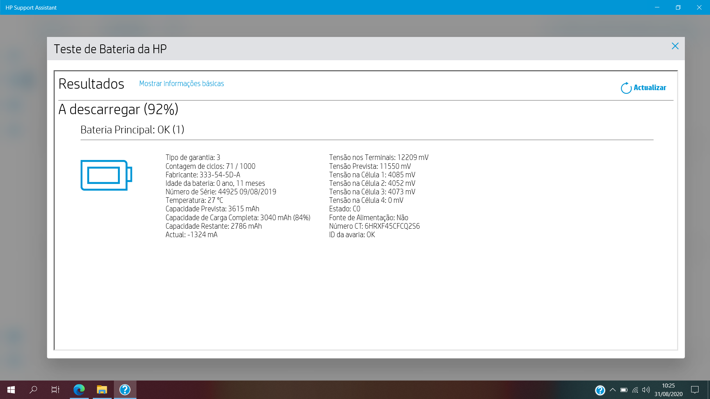The height and width of the screenshot is (399, 710).
Task: Click 'Capacidade de Carga Completa: 3040 mAh (84%)'
Action: tap(238, 218)
